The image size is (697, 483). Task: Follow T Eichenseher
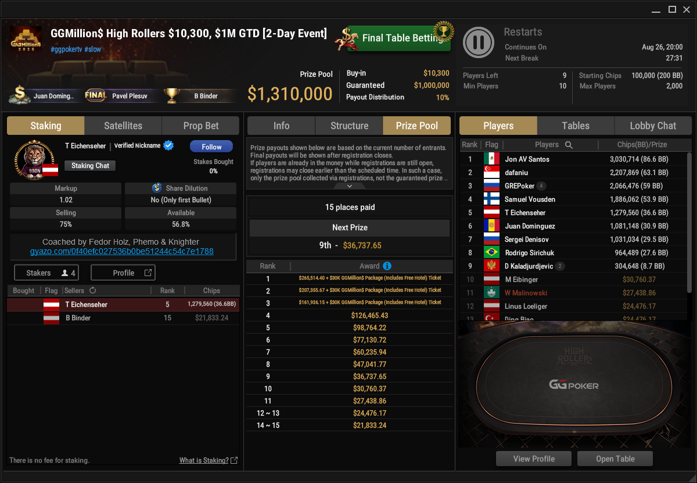coord(211,146)
